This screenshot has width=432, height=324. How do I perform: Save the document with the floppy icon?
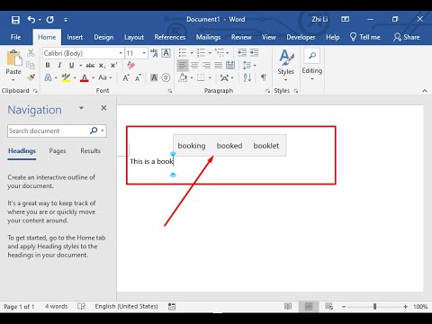click(x=15, y=20)
